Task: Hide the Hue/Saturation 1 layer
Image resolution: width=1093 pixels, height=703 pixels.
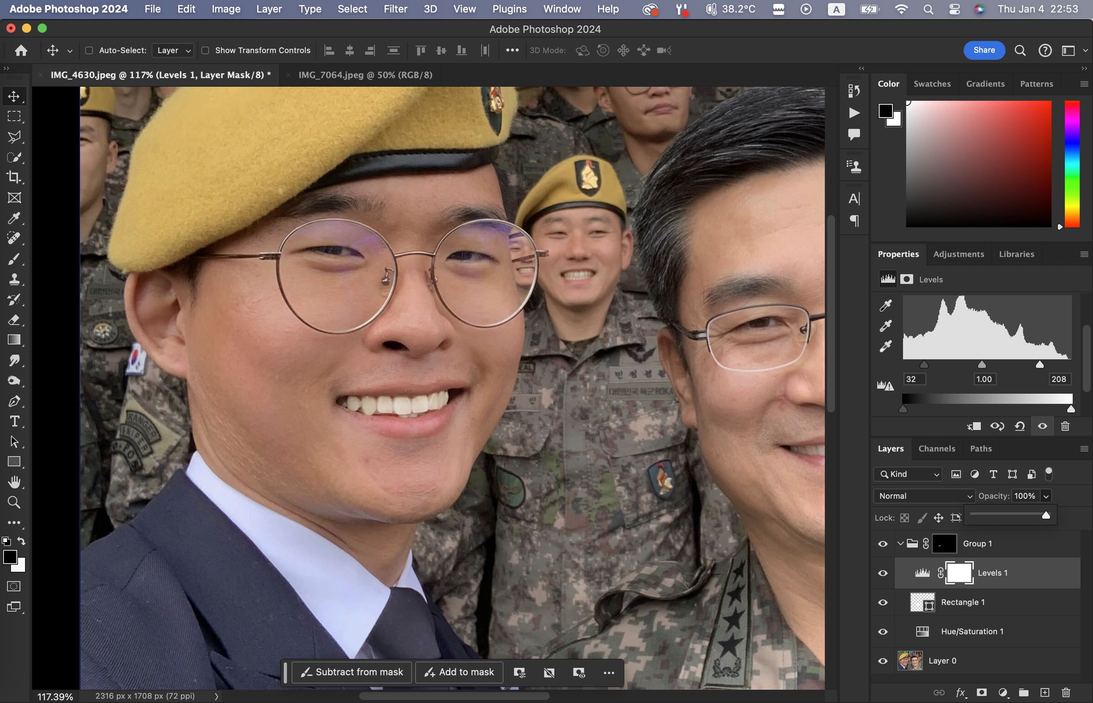Action: 883,632
